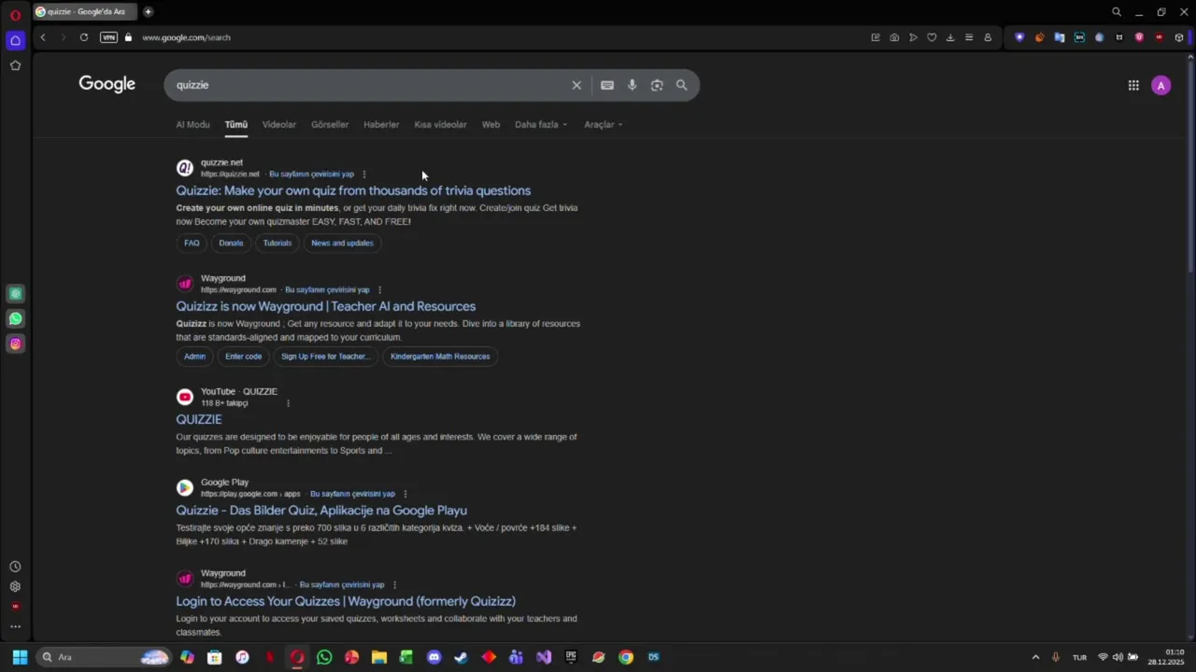This screenshot has height=672, width=1196.
Task: Open the Opera profile icon
Action: coord(988,37)
